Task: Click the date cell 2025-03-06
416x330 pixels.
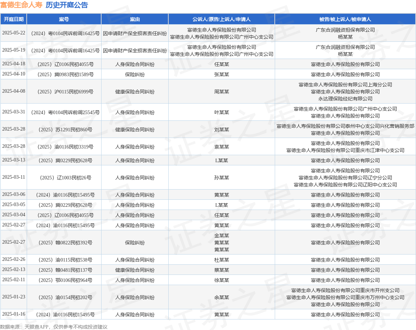Action: pos(14,194)
